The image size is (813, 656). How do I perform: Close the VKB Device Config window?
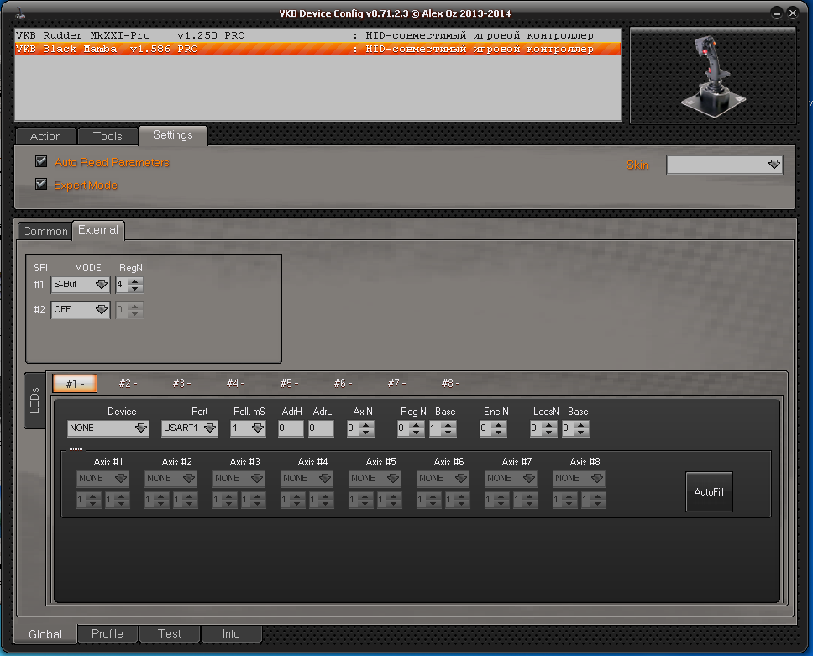(793, 13)
